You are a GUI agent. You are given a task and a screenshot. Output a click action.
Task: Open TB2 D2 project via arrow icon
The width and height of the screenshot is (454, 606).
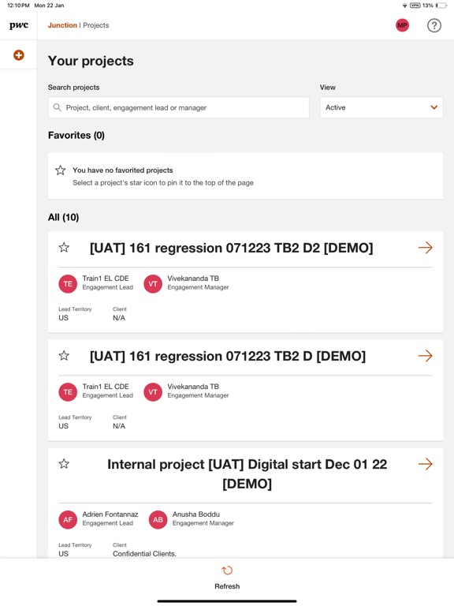pos(426,247)
